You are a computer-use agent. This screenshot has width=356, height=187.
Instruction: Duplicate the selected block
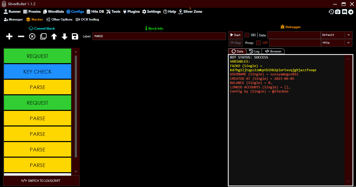(43, 36)
